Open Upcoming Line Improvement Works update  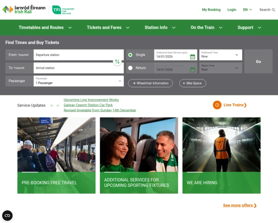[91, 100]
